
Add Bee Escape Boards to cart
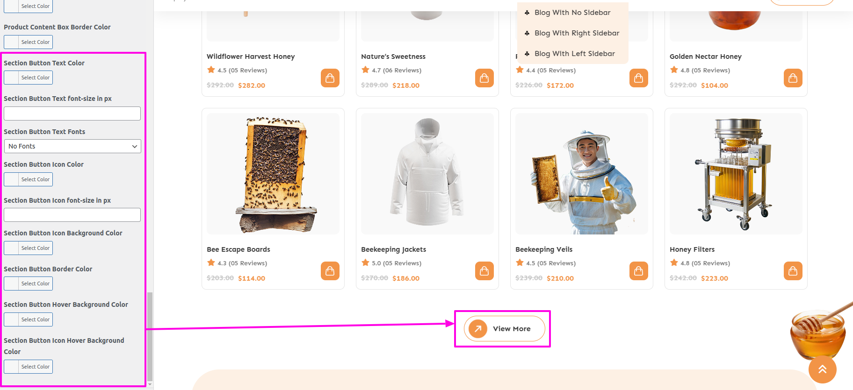[x=330, y=271]
